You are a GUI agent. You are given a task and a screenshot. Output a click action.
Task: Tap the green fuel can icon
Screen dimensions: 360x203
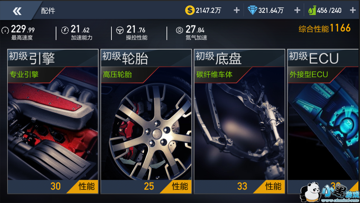coord(312,11)
